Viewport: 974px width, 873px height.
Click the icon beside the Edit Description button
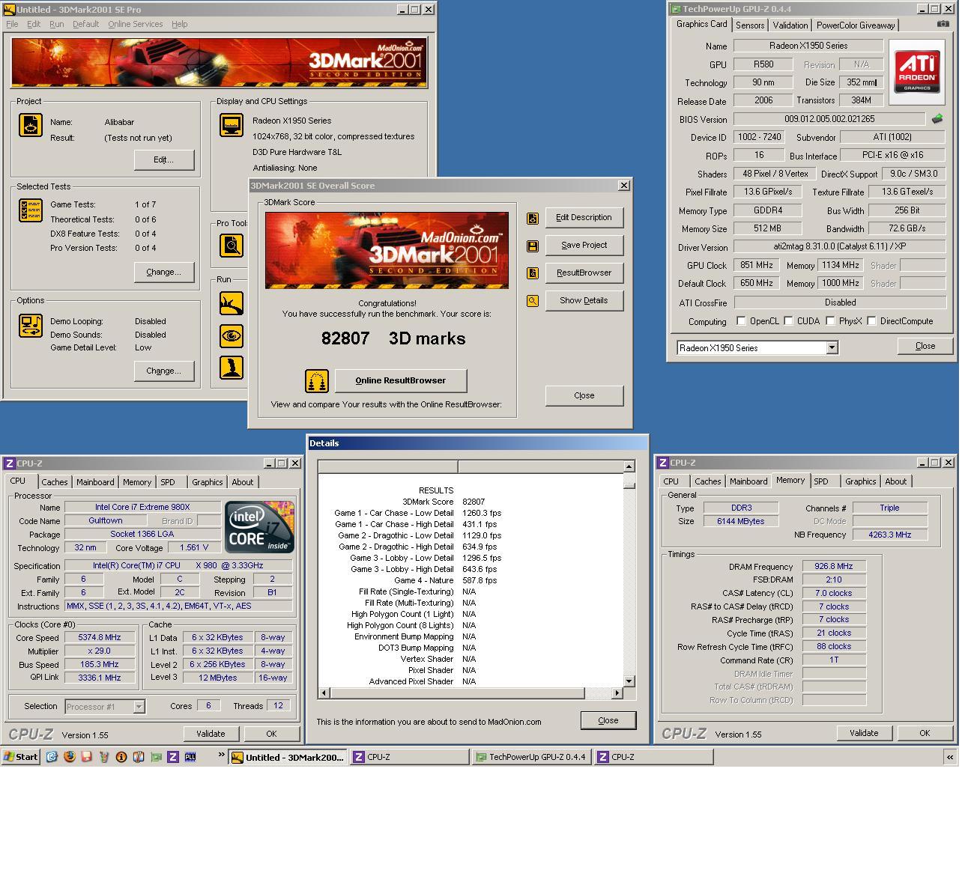533,219
